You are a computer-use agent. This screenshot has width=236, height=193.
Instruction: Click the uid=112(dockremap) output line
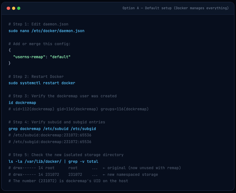pos(78,109)
